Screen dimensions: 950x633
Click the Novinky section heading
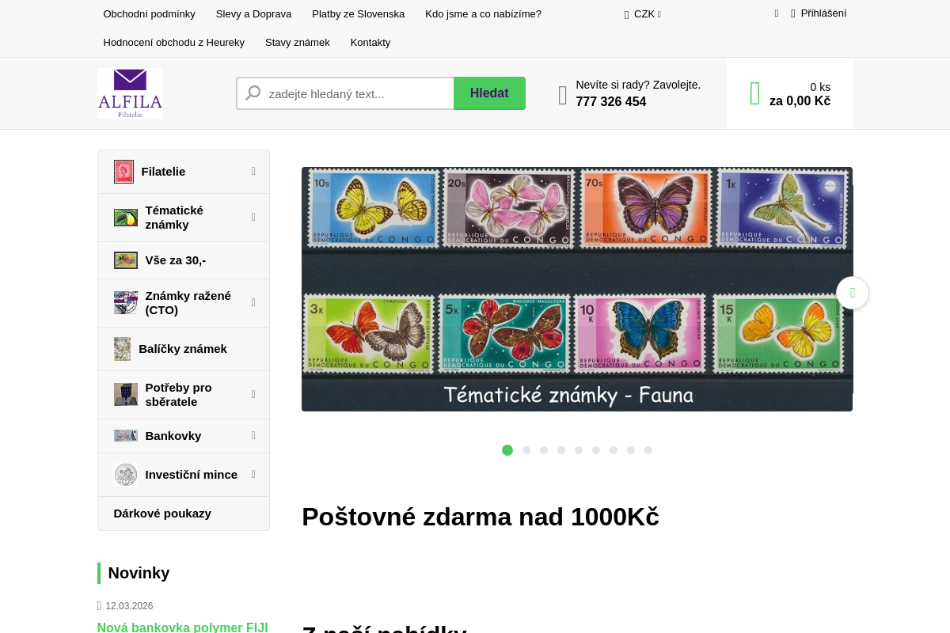click(139, 573)
